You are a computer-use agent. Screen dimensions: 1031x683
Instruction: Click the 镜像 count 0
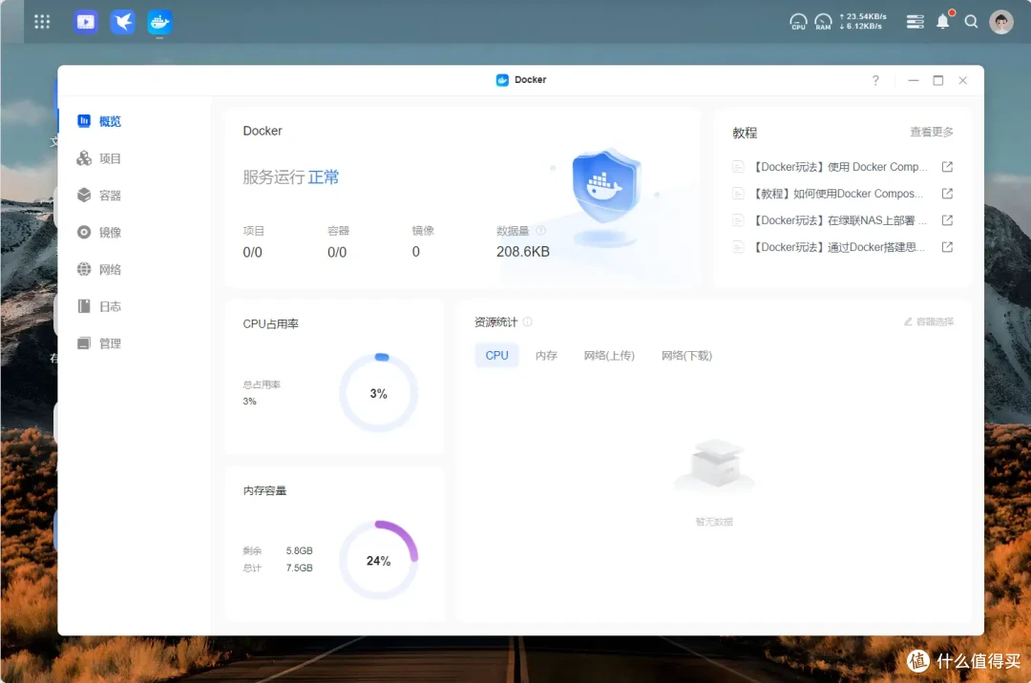pyautogui.click(x=416, y=252)
